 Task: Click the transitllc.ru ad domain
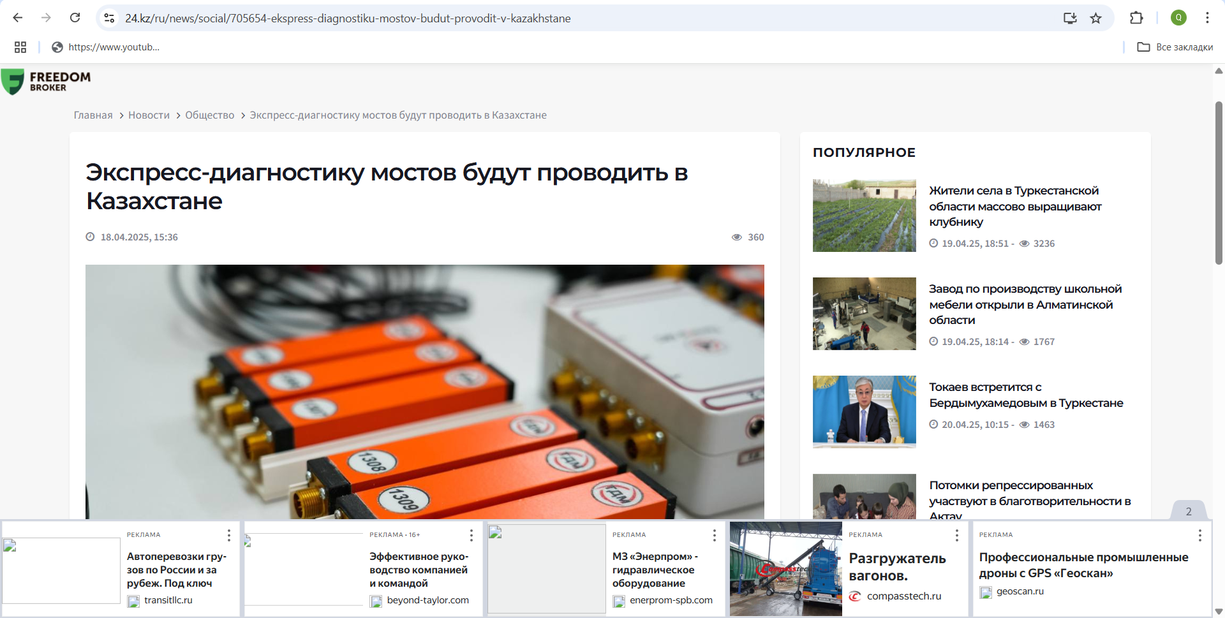(168, 600)
